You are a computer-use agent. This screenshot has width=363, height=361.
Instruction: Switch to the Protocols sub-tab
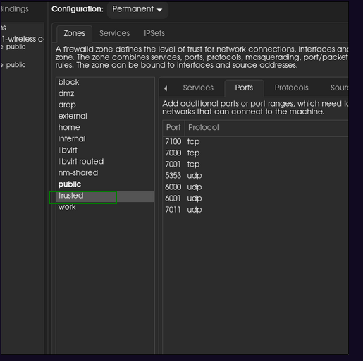[291, 88]
